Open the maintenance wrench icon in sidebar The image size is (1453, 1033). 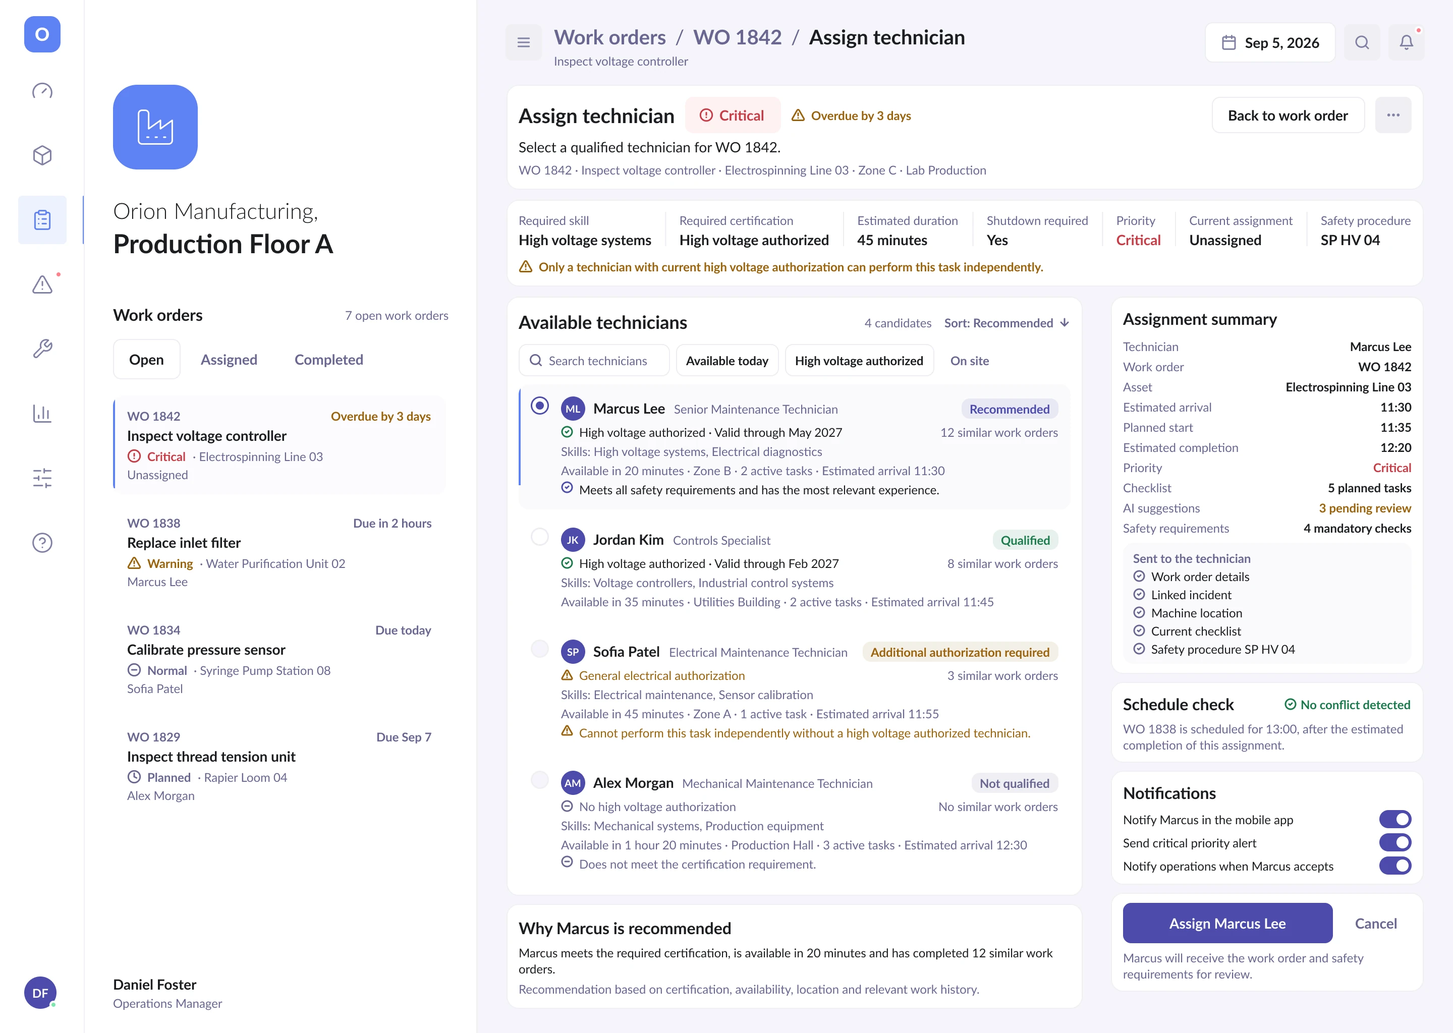click(x=42, y=349)
